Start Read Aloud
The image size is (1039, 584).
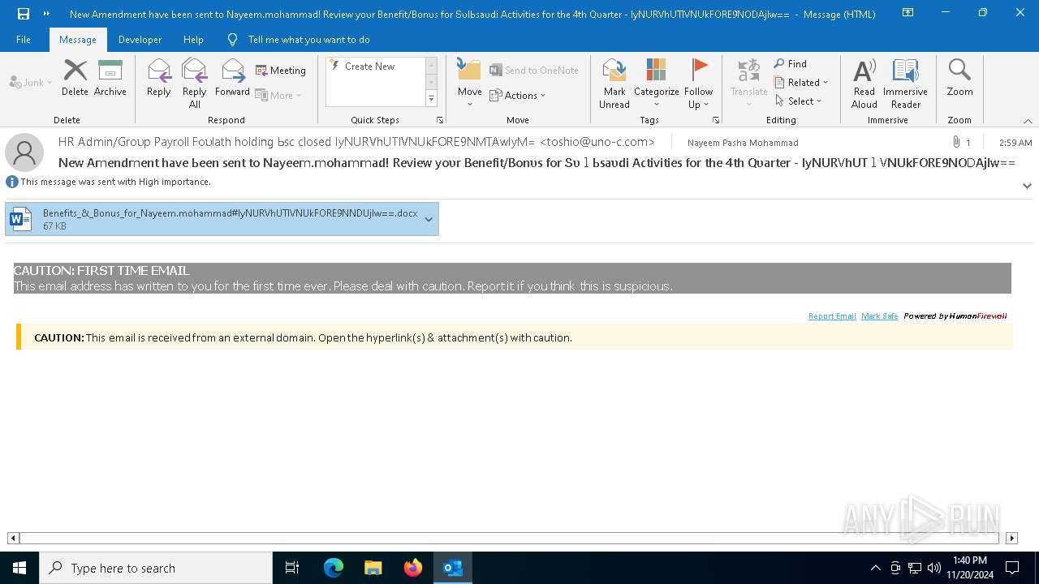pyautogui.click(x=864, y=84)
